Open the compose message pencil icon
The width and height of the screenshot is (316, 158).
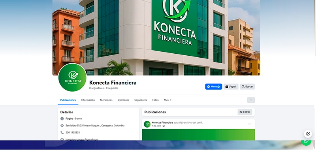(308, 134)
